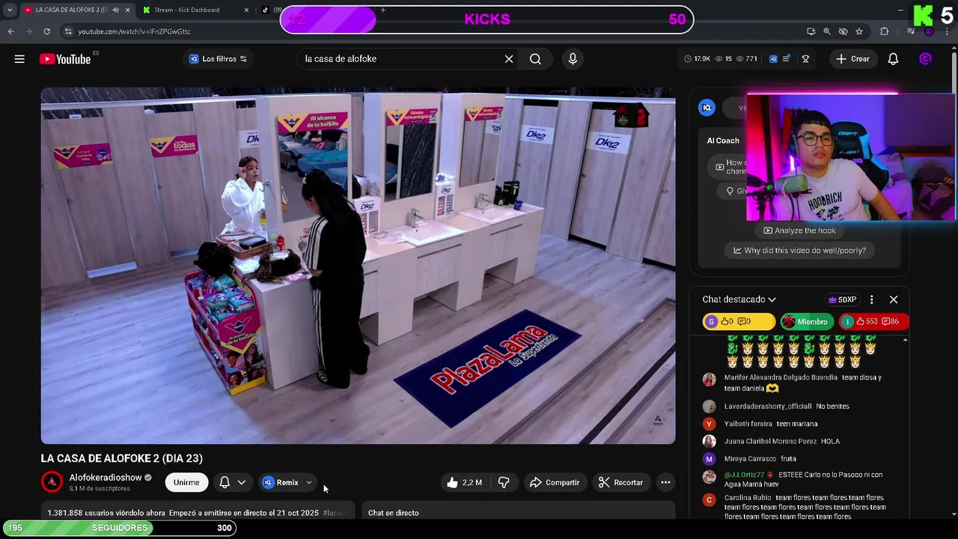Click the crossed-out eye icon in address bar
Image resolution: width=958 pixels, height=539 pixels.
click(x=843, y=31)
